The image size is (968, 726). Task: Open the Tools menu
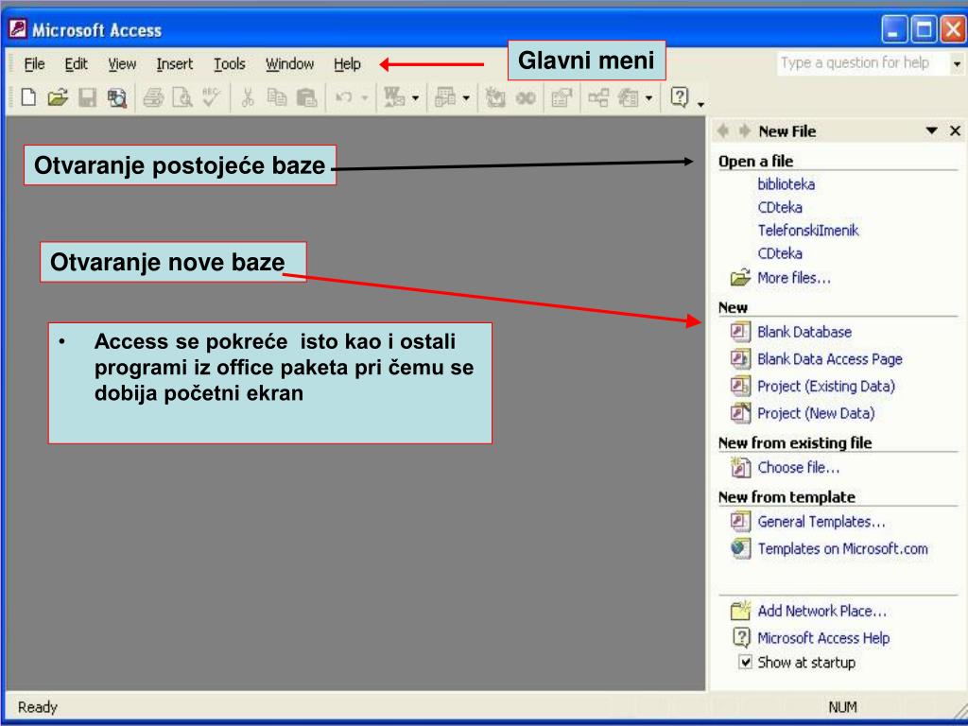(x=229, y=63)
